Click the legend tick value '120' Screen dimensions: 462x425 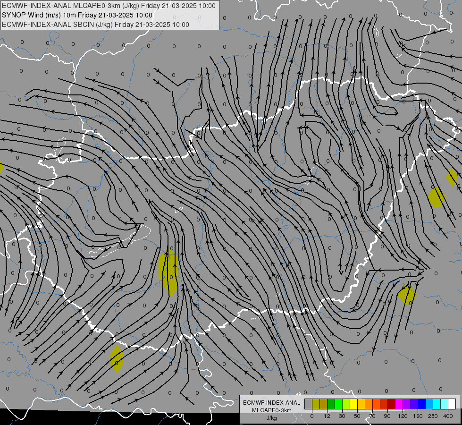click(x=403, y=416)
